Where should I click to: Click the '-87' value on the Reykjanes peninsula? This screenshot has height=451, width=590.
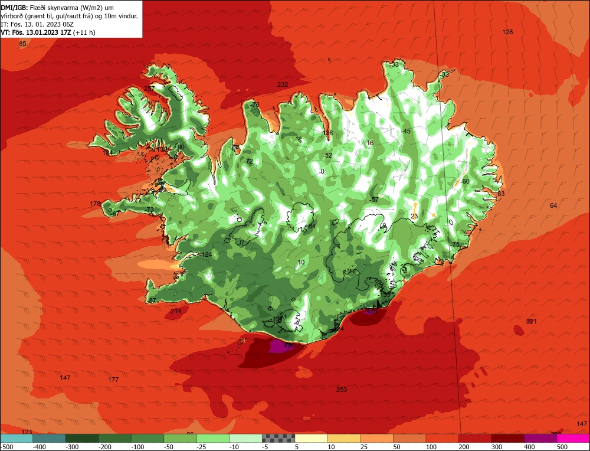click(152, 300)
